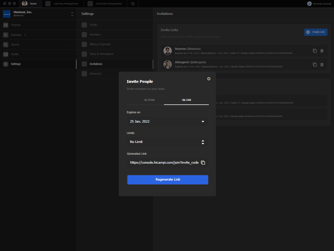Open Search in the sidebar
Viewport: 334px width, 251px height.
pos(15,45)
